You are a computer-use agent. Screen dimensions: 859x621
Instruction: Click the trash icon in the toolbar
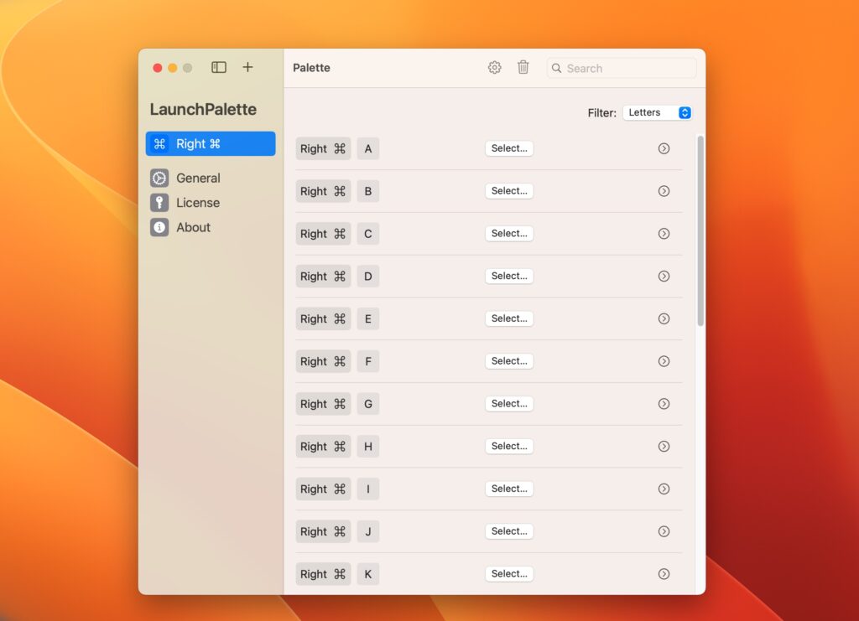[523, 67]
